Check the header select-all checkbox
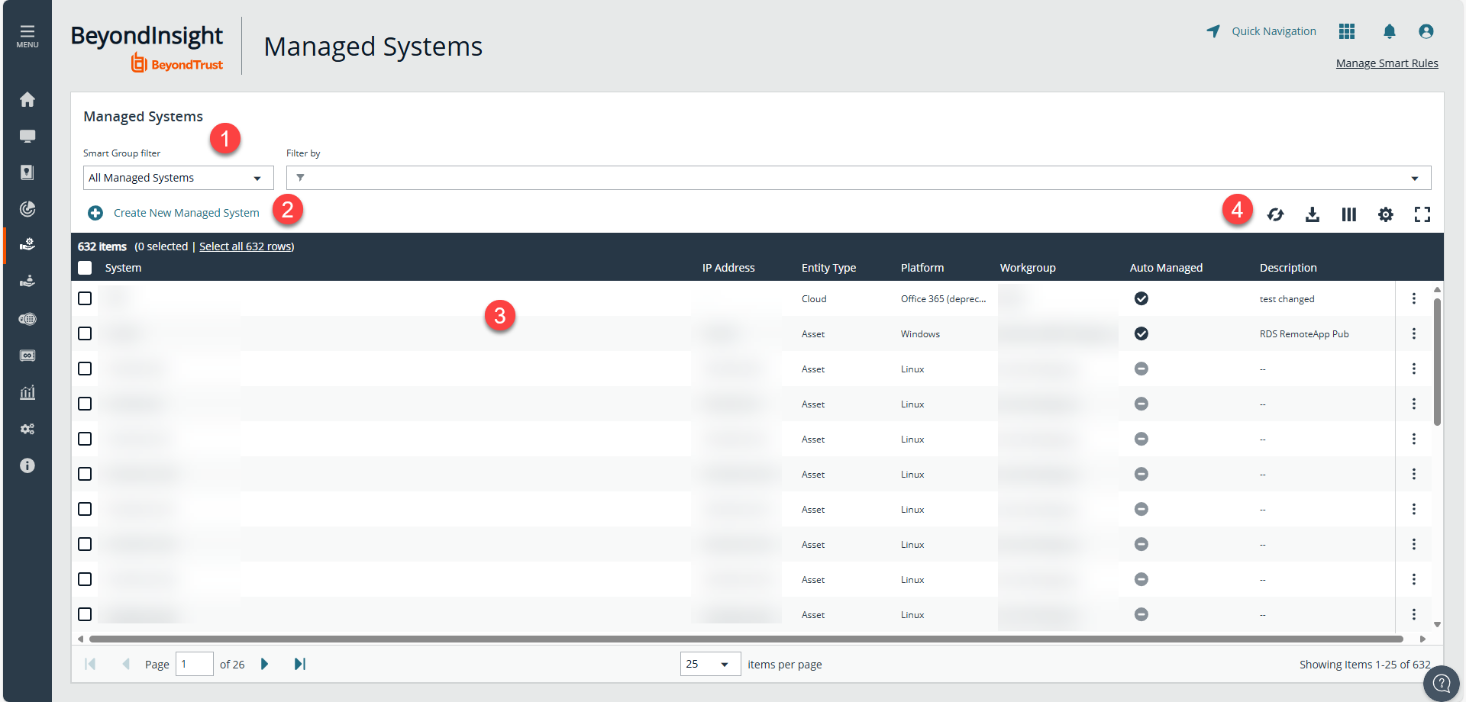The image size is (1466, 702). pyautogui.click(x=85, y=268)
